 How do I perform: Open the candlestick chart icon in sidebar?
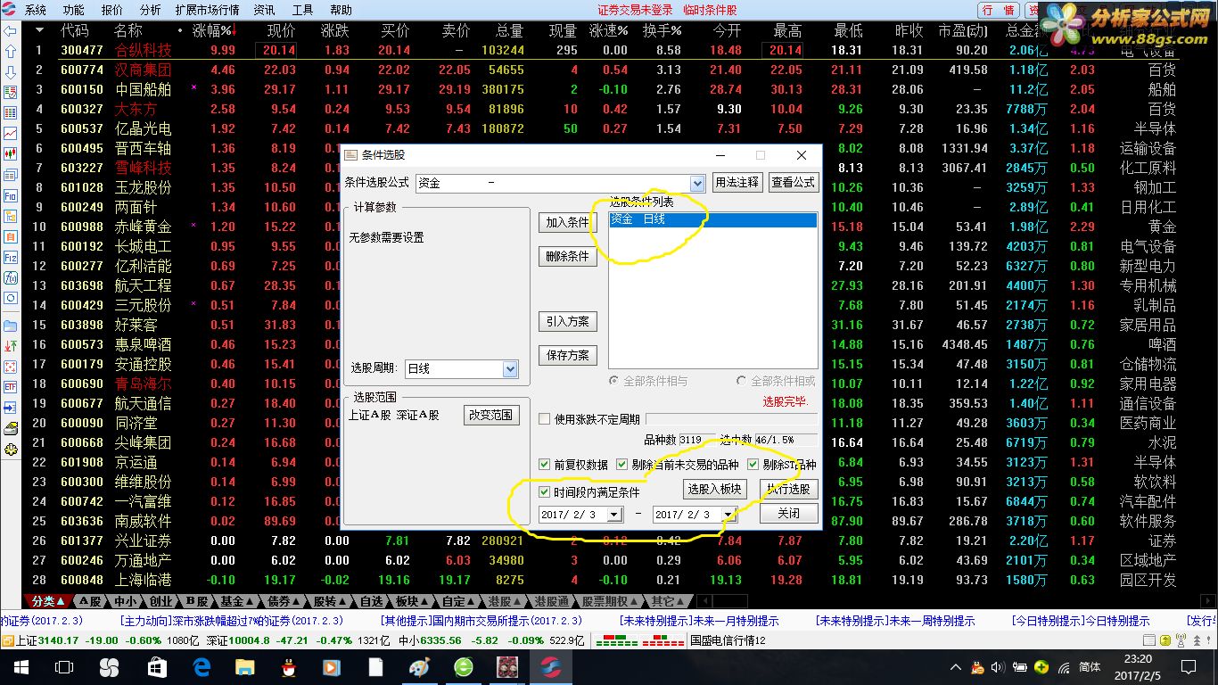click(x=11, y=154)
